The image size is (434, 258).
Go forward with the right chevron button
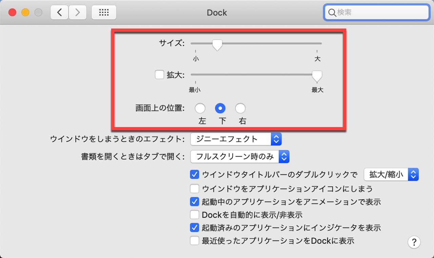77,13
